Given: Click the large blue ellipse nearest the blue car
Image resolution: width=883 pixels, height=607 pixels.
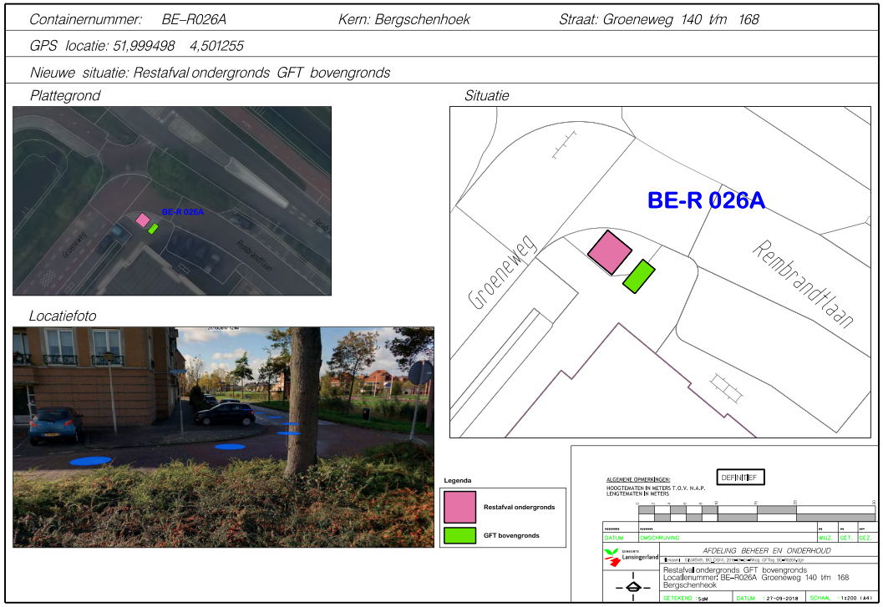Looking at the screenshot, I should 90,460.
